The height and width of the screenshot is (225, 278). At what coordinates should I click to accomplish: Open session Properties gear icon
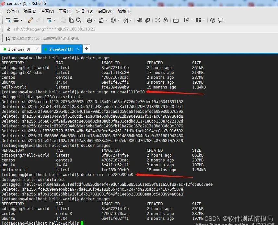pyautogui.click(x=49, y=20)
